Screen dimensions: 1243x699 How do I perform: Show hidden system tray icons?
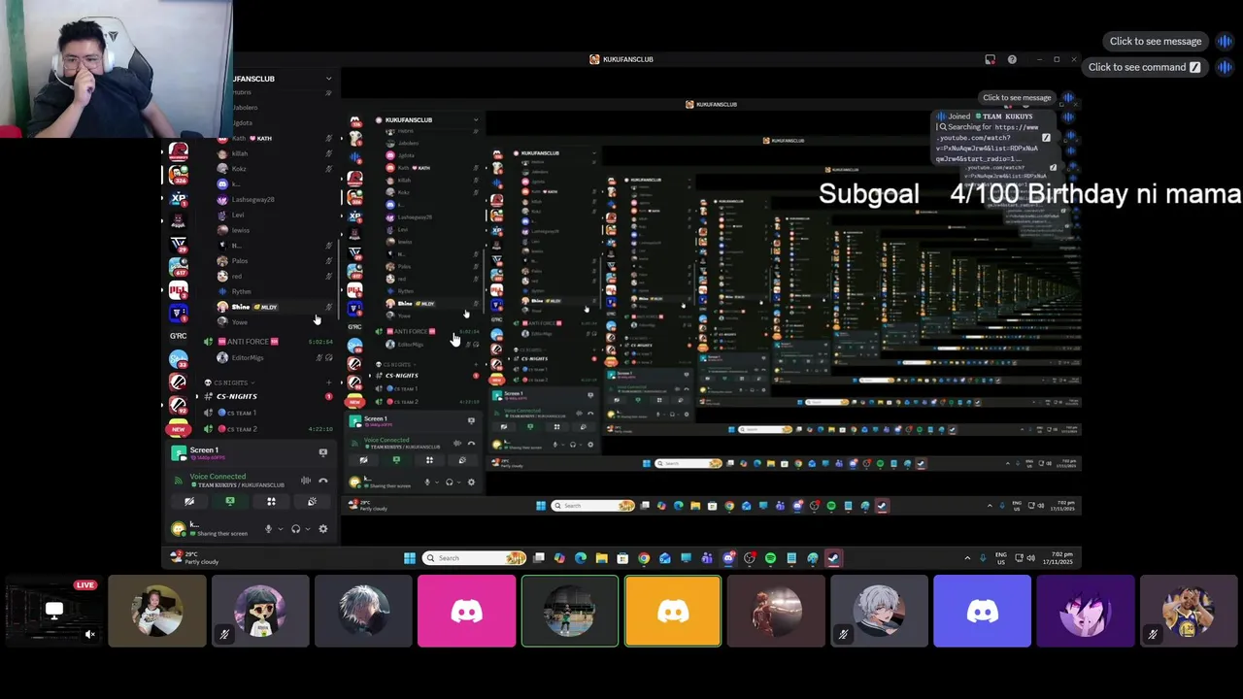(x=967, y=558)
